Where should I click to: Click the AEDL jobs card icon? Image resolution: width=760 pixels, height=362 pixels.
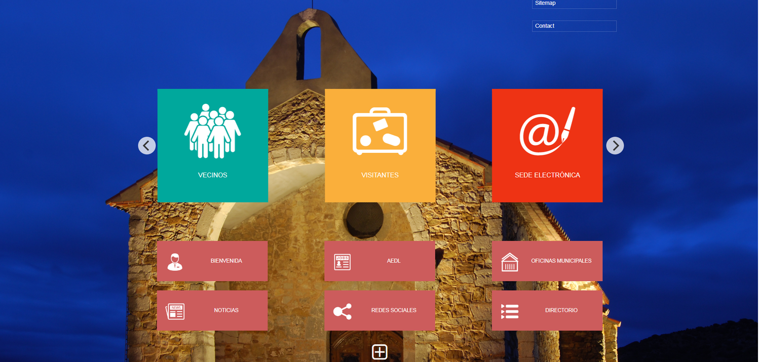(x=342, y=261)
